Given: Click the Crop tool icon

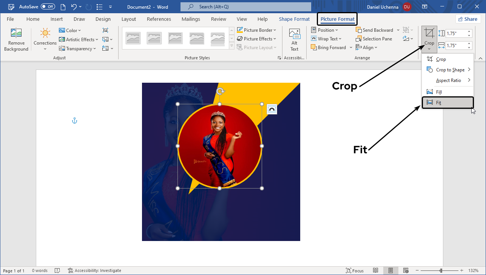Looking at the screenshot, I should pyautogui.click(x=429, y=34).
